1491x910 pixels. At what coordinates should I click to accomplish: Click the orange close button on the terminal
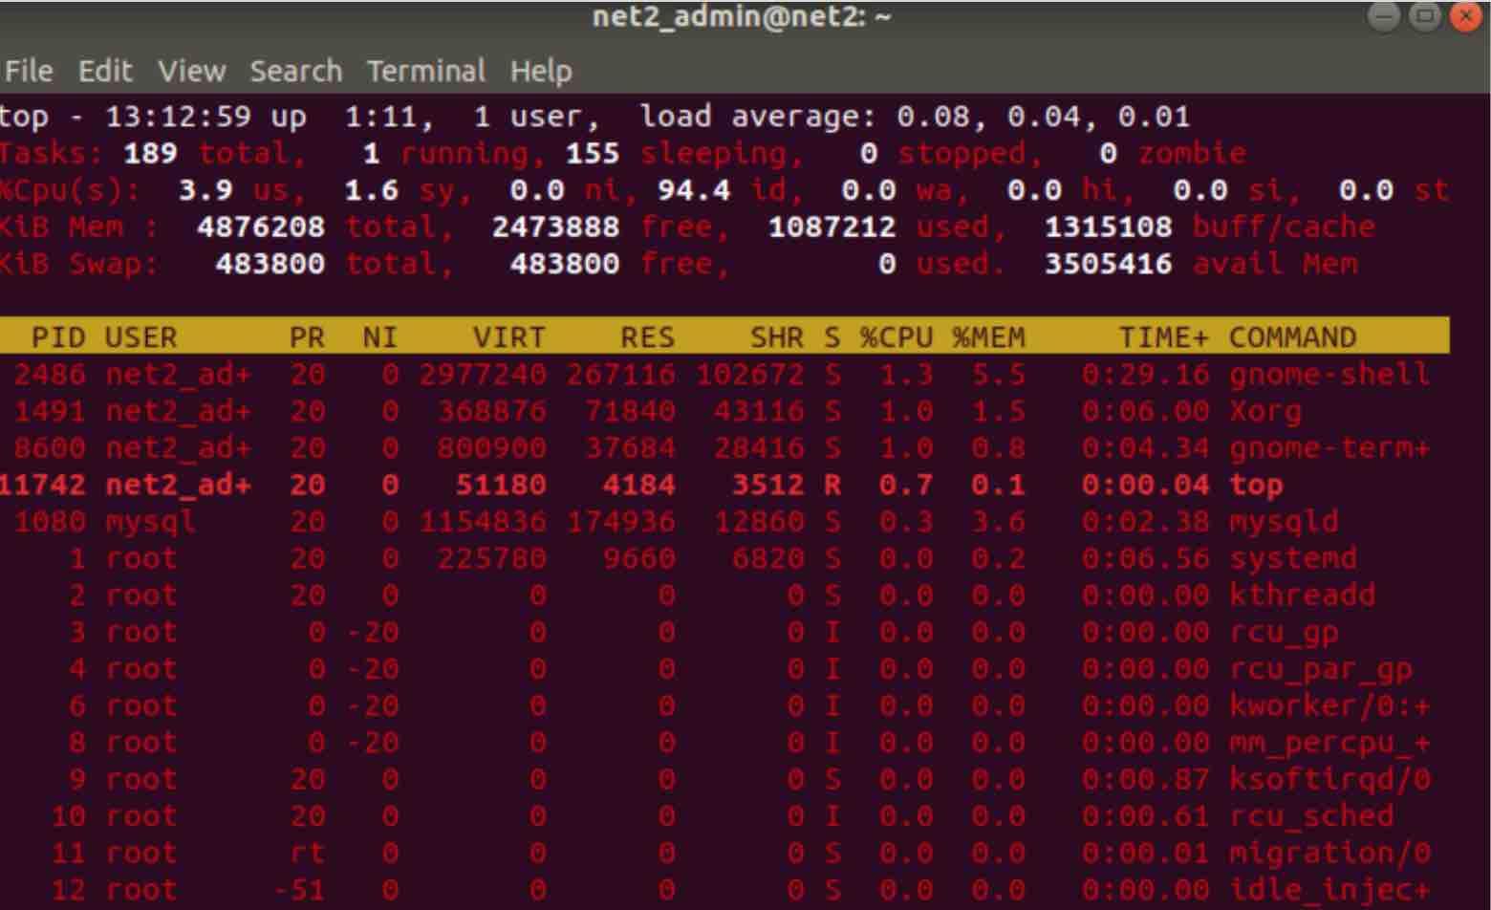point(1469,15)
